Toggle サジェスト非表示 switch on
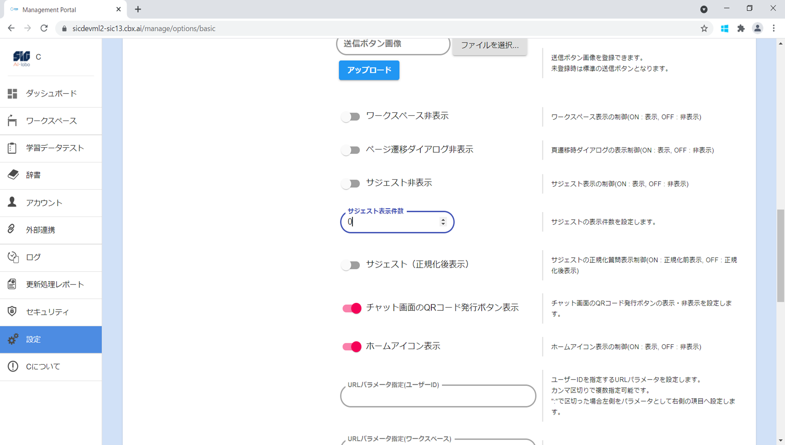This screenshot has height=445, width=785. click(351, 183)
